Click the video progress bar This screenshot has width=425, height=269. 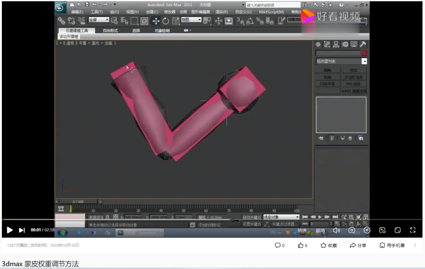click(212, 219)
